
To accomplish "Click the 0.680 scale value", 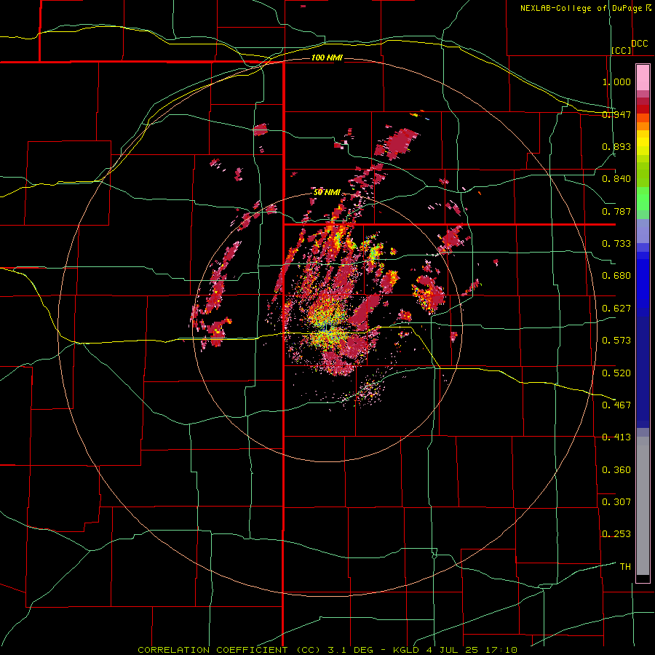I will click(616, 276).
